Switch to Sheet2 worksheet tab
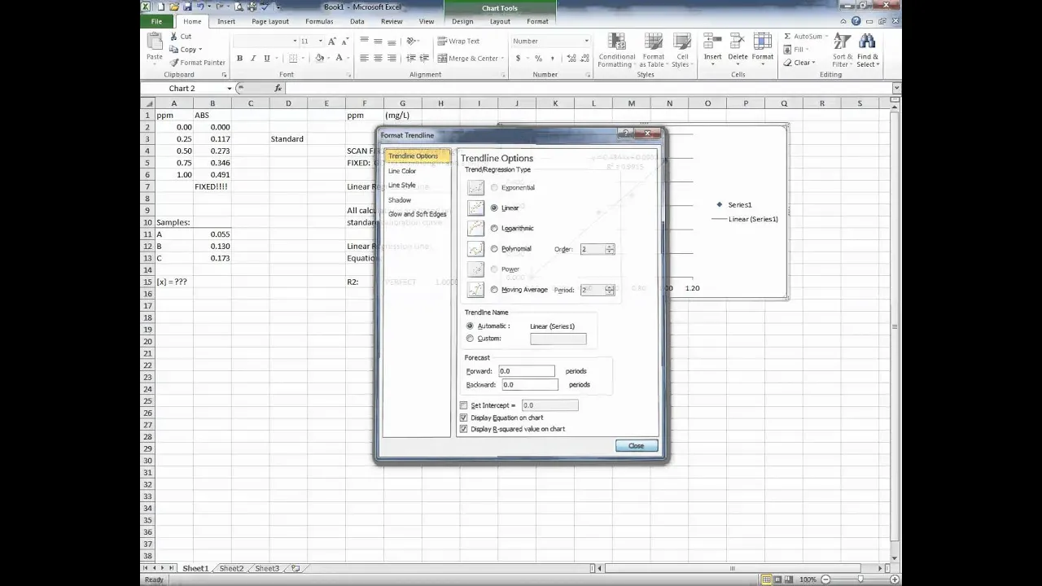The width and height of the screenshot is (1042, 586). [231, 568]
